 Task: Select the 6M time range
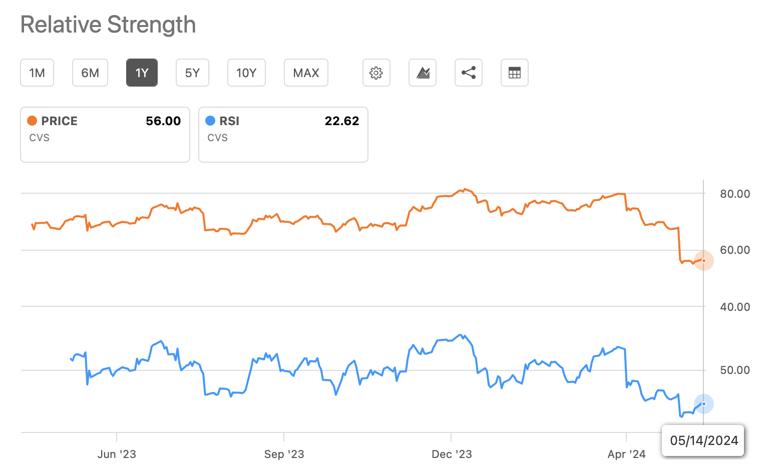(90, 73)
